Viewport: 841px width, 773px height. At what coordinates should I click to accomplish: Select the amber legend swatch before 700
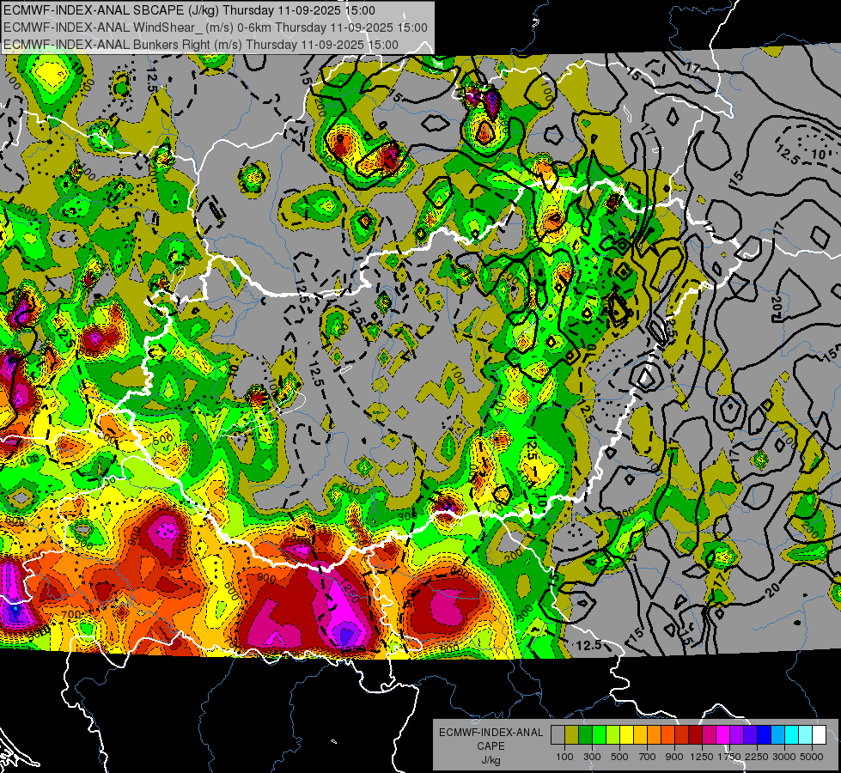click(640, 735)
